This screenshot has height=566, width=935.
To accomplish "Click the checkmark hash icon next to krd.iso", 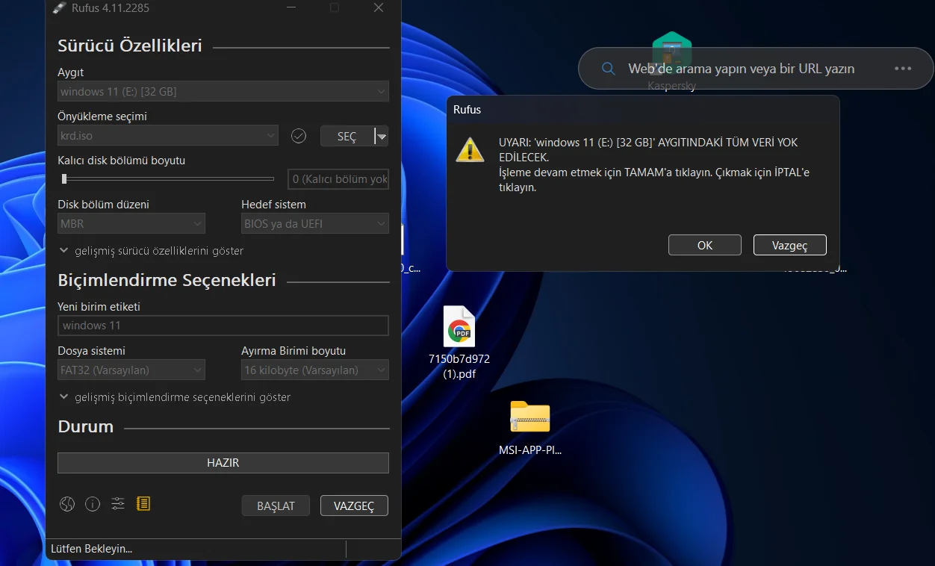I will pyautogui.click(x=299, y=136).
